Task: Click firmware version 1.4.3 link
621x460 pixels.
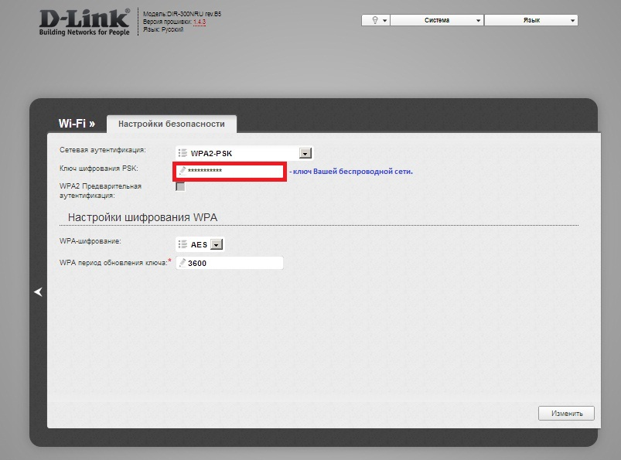Action: [x=200, y=22]
